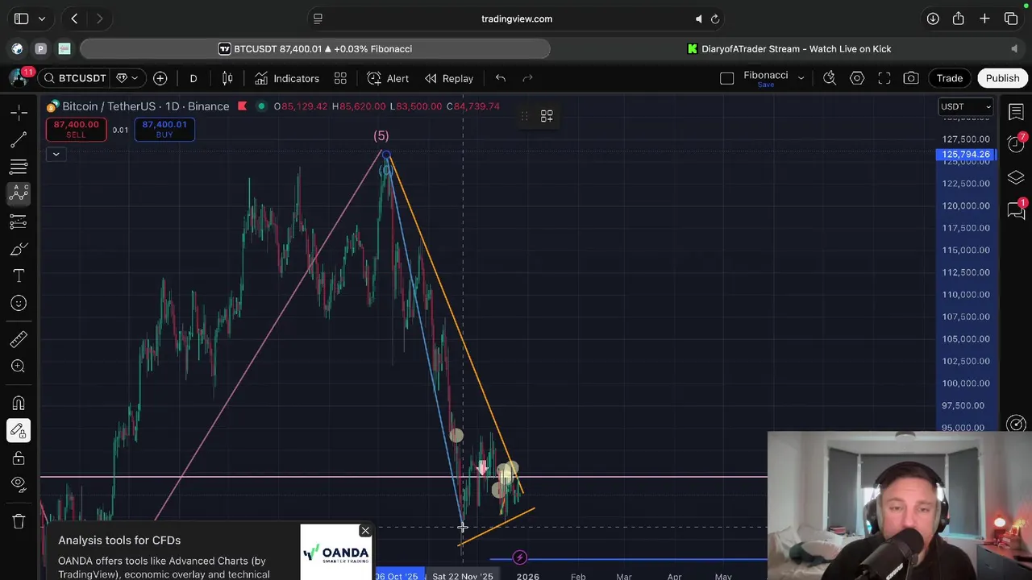
Task: Change the D timeframe interval
Action: point(193,78)
